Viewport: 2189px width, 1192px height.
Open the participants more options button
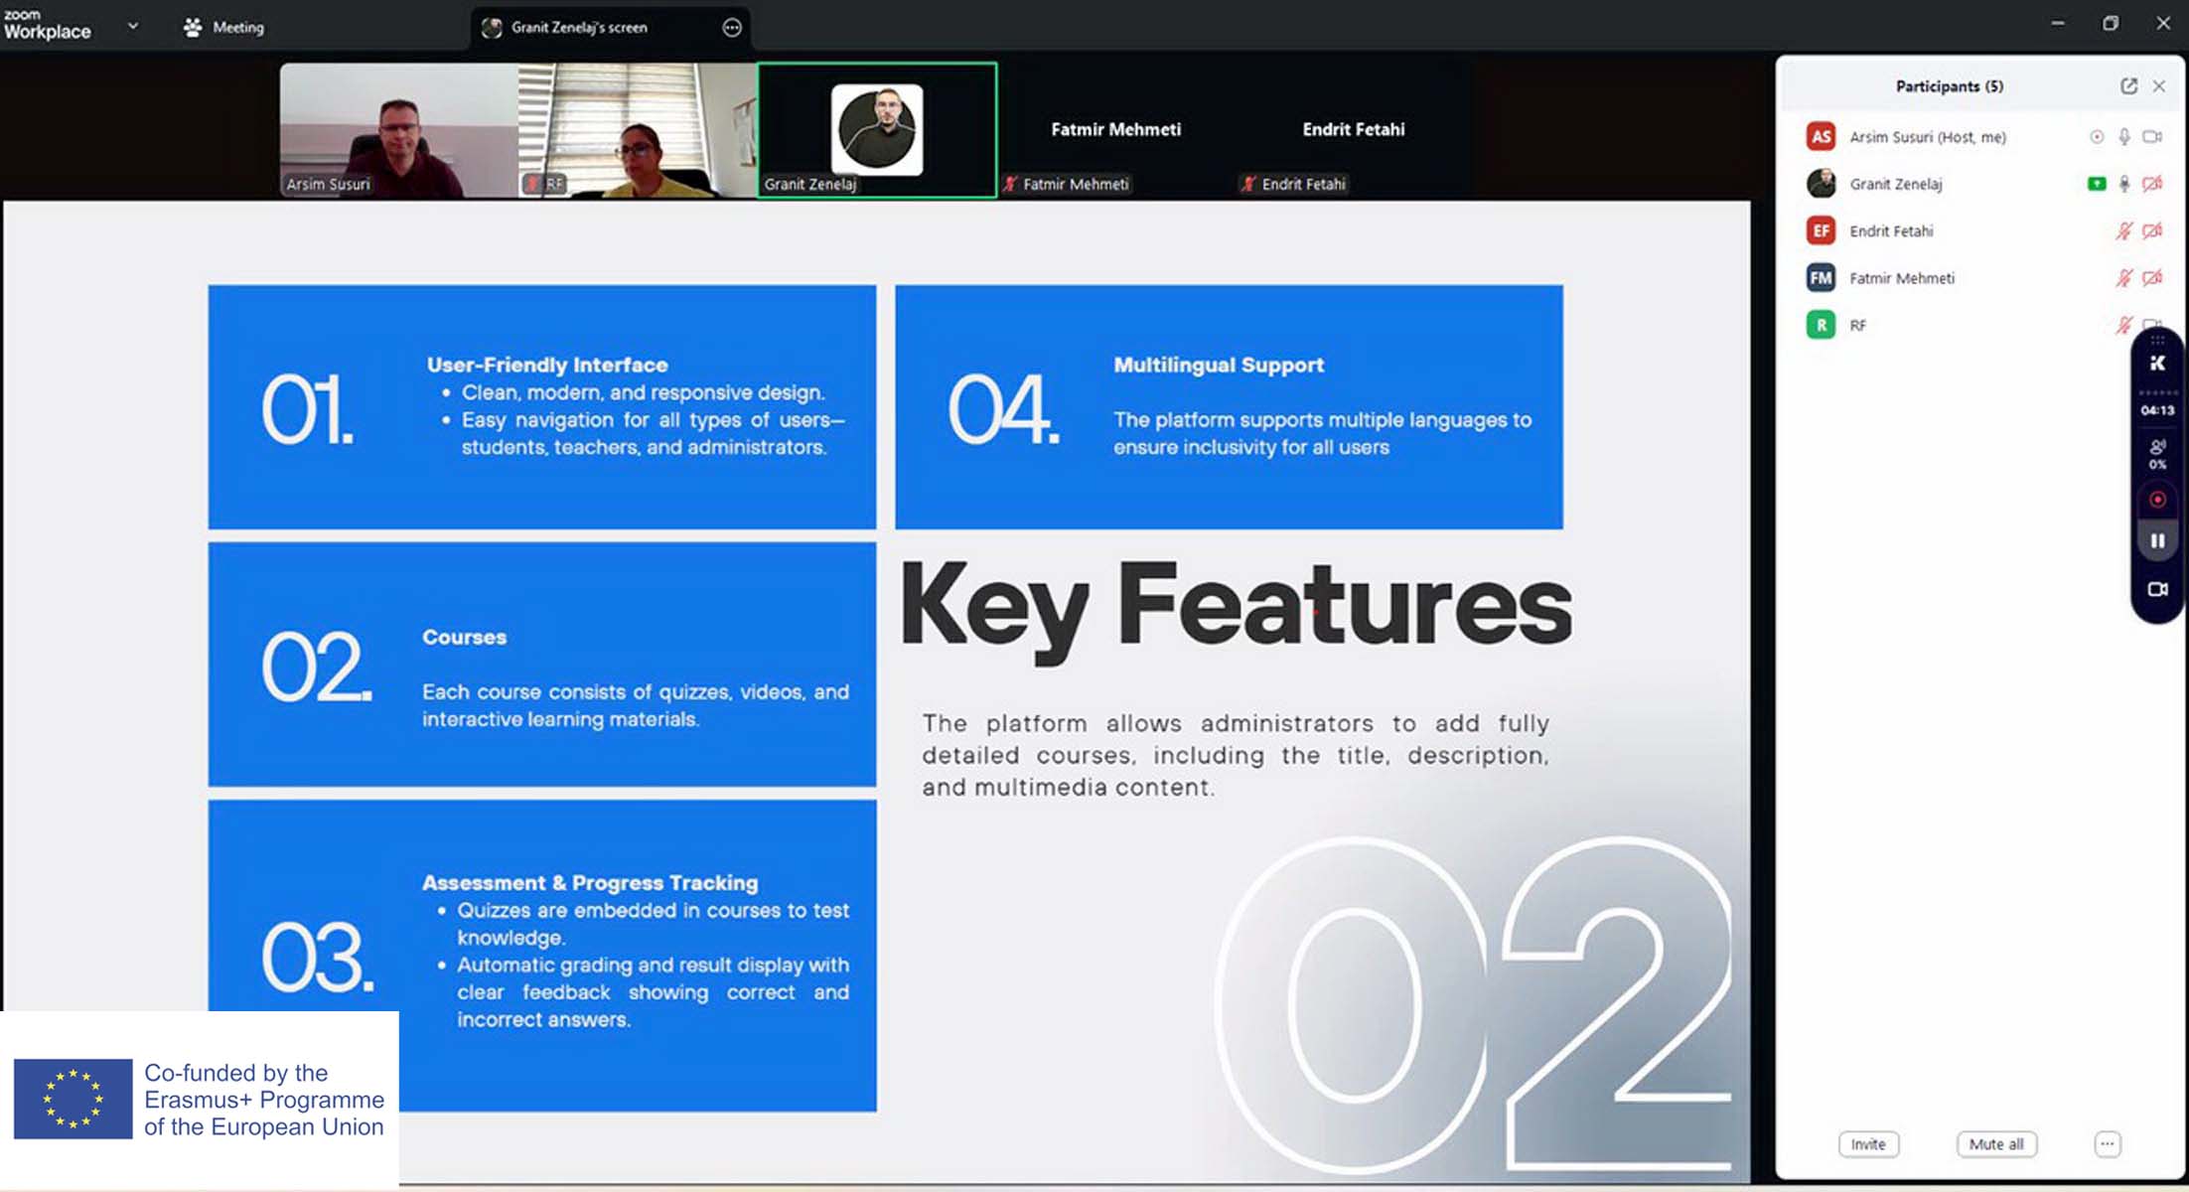click(2108, 1144)
